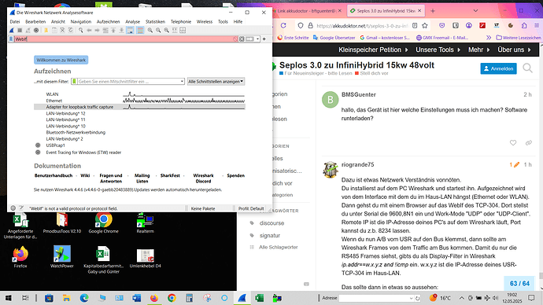Bookmark this page with the star icon
Image resolution: width=543 pixels, height=305 pixels.
pyautogui.click(x=425, y=26)
